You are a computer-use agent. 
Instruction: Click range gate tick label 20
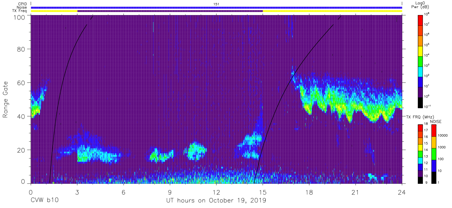point(21,150)
